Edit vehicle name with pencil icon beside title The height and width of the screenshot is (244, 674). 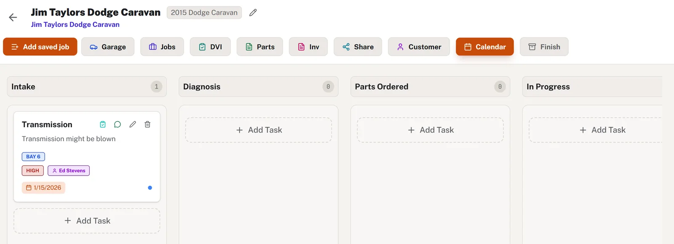(x=253, y=13)
